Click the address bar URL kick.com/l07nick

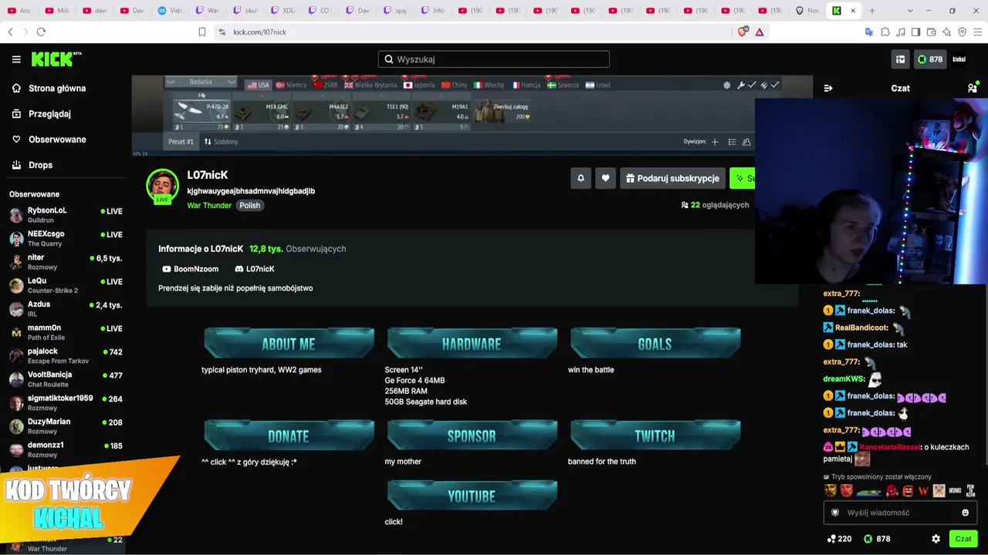point(259,32)
